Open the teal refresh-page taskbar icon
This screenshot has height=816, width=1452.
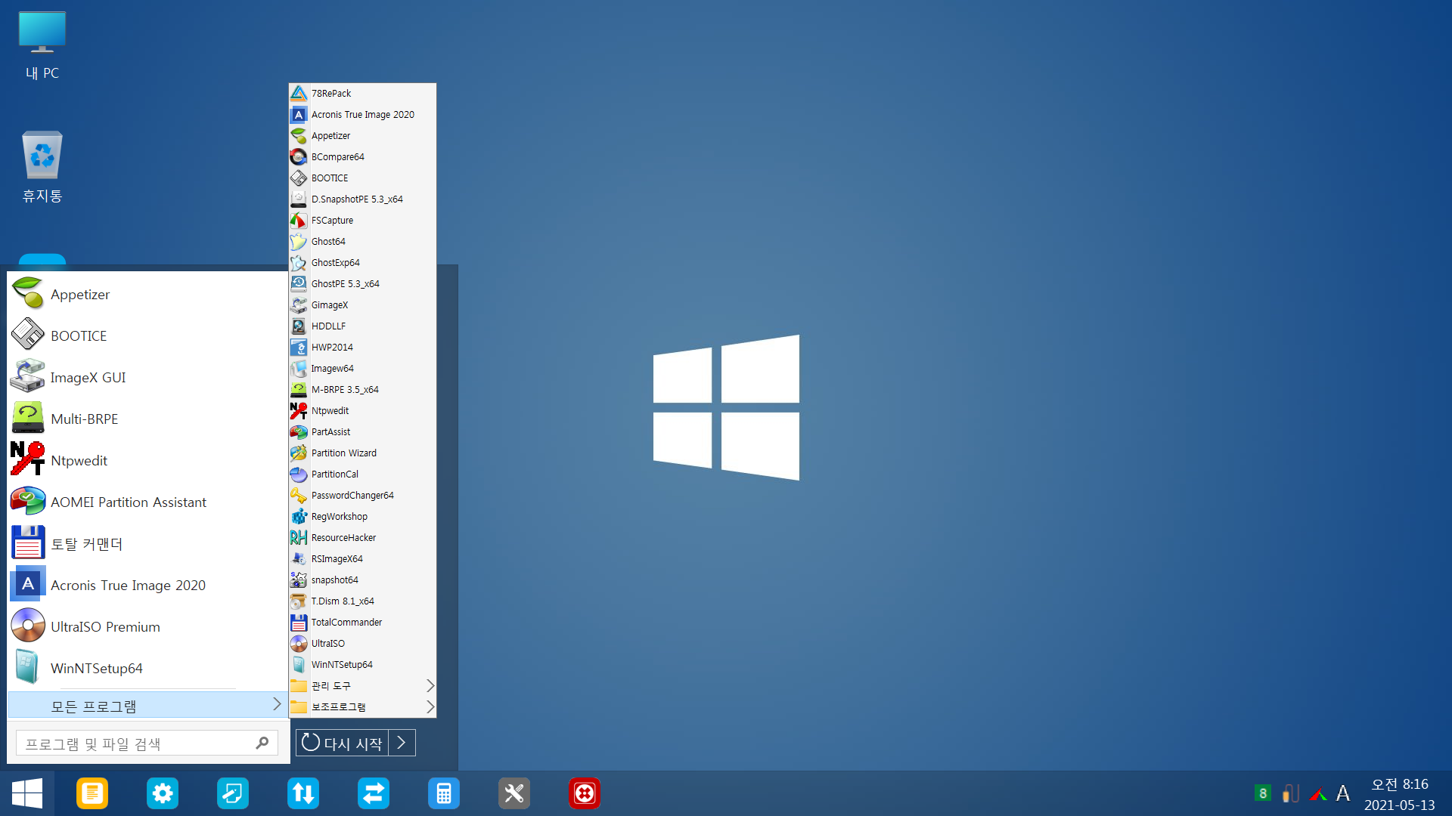233,793
